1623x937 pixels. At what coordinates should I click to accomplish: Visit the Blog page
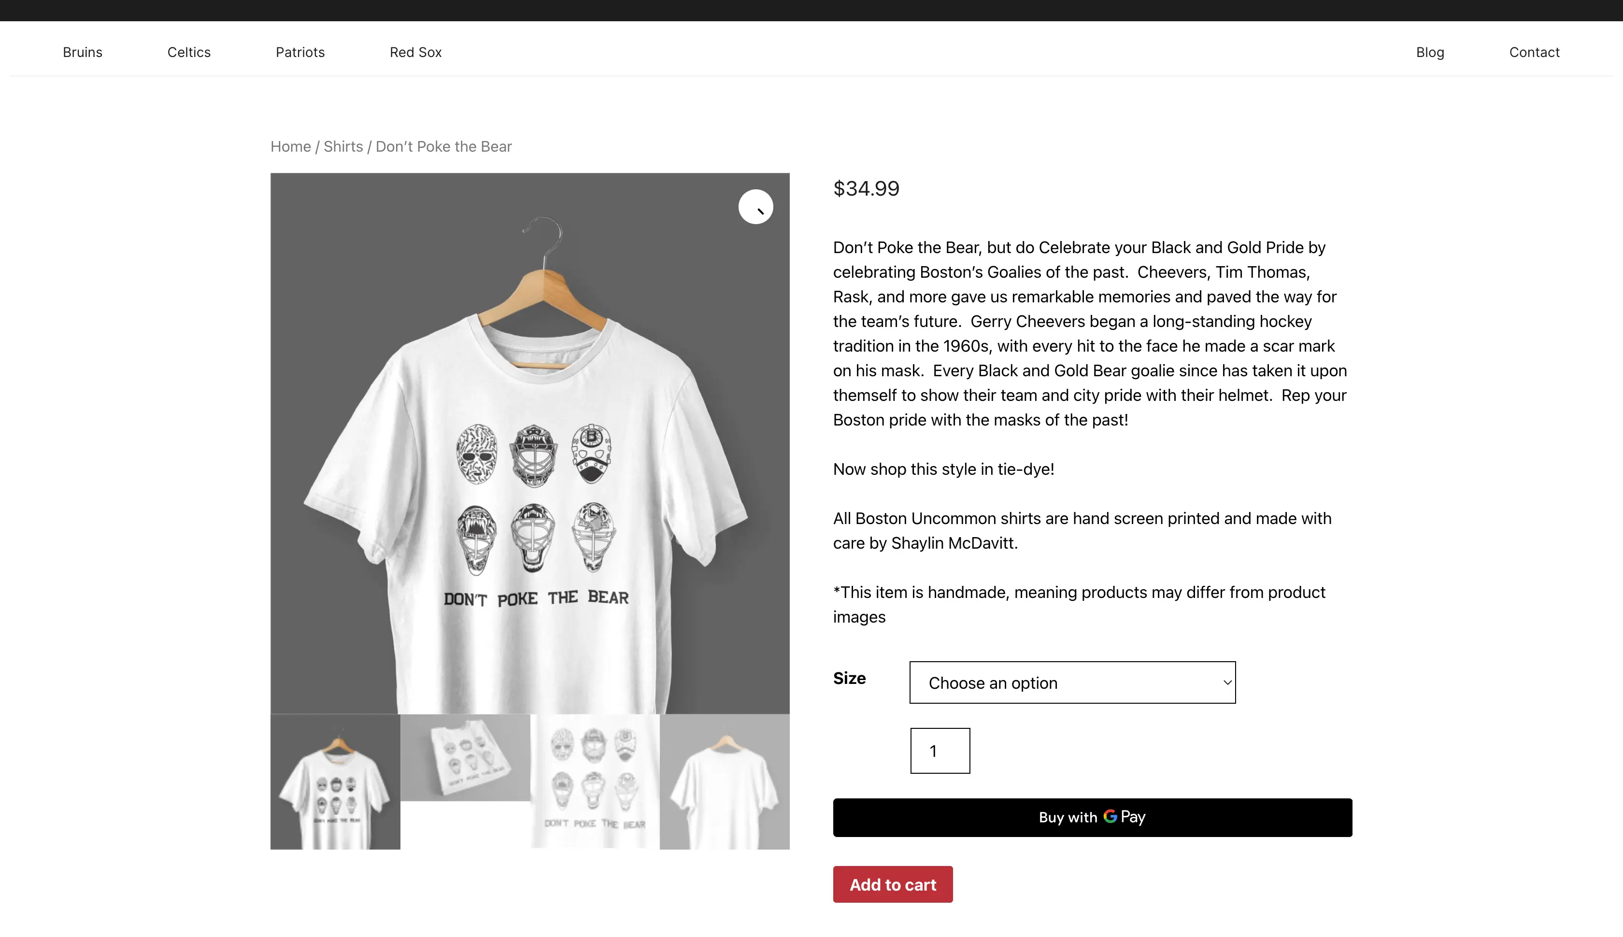pyautogui.click(x=1430, y=52)
